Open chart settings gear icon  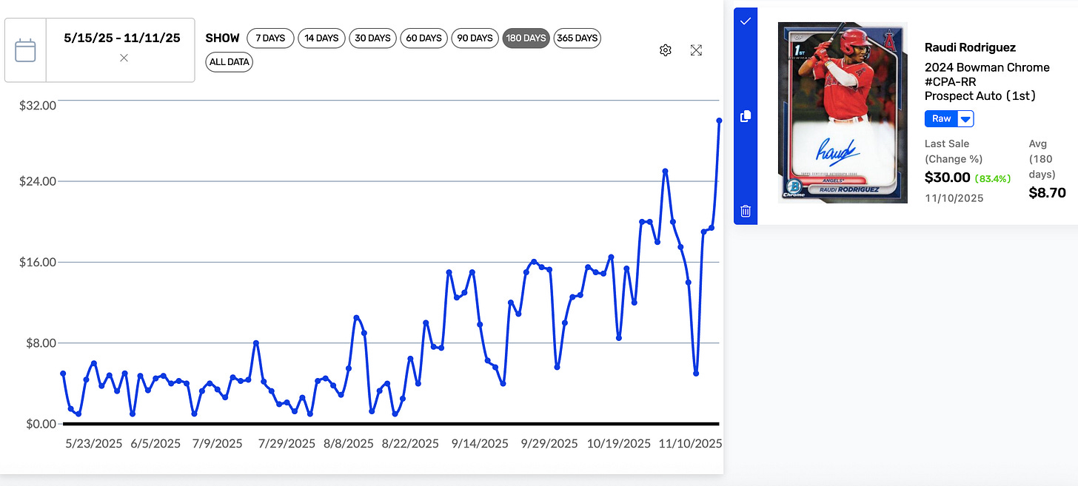click(x=666, y=50)
